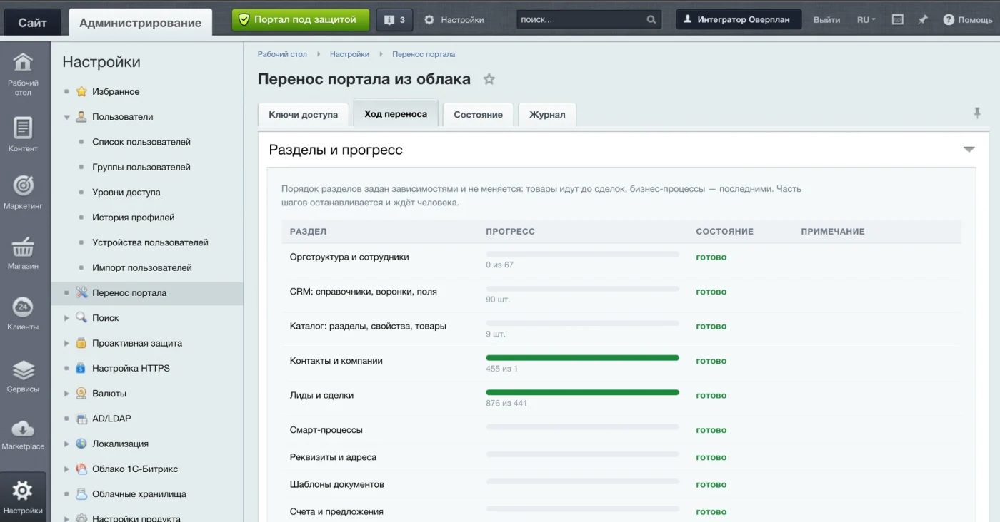Open Список пользователей in the tree
Viewport: 1000px width, 522px height.
pyautogui.click(x=141, y=142)
